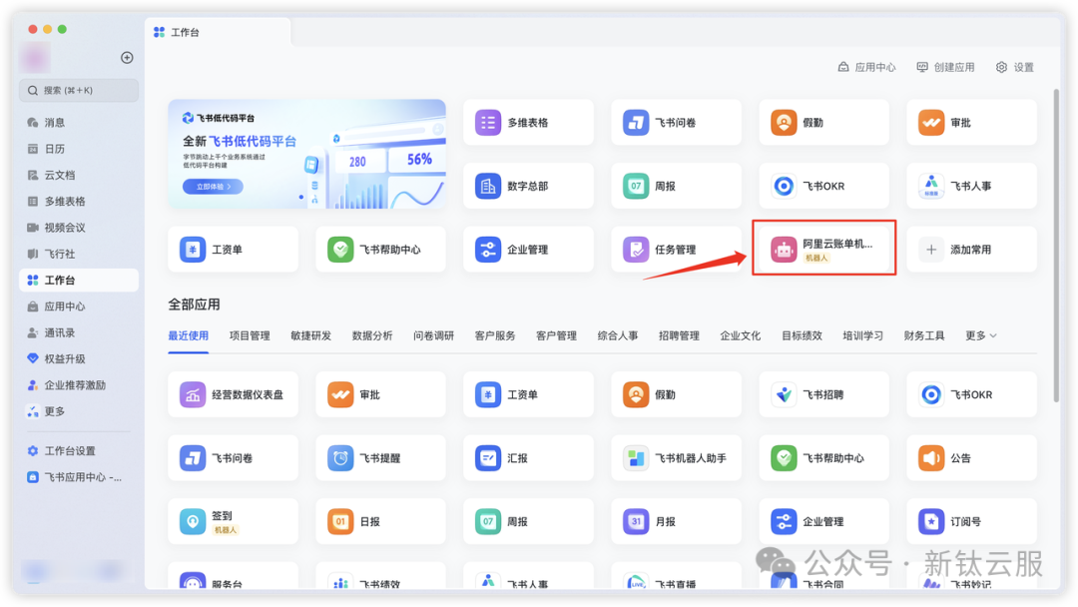Select the 工作台 window tab
The height and width of the screenshot is (607, 1078).
(x=218, y=32)
